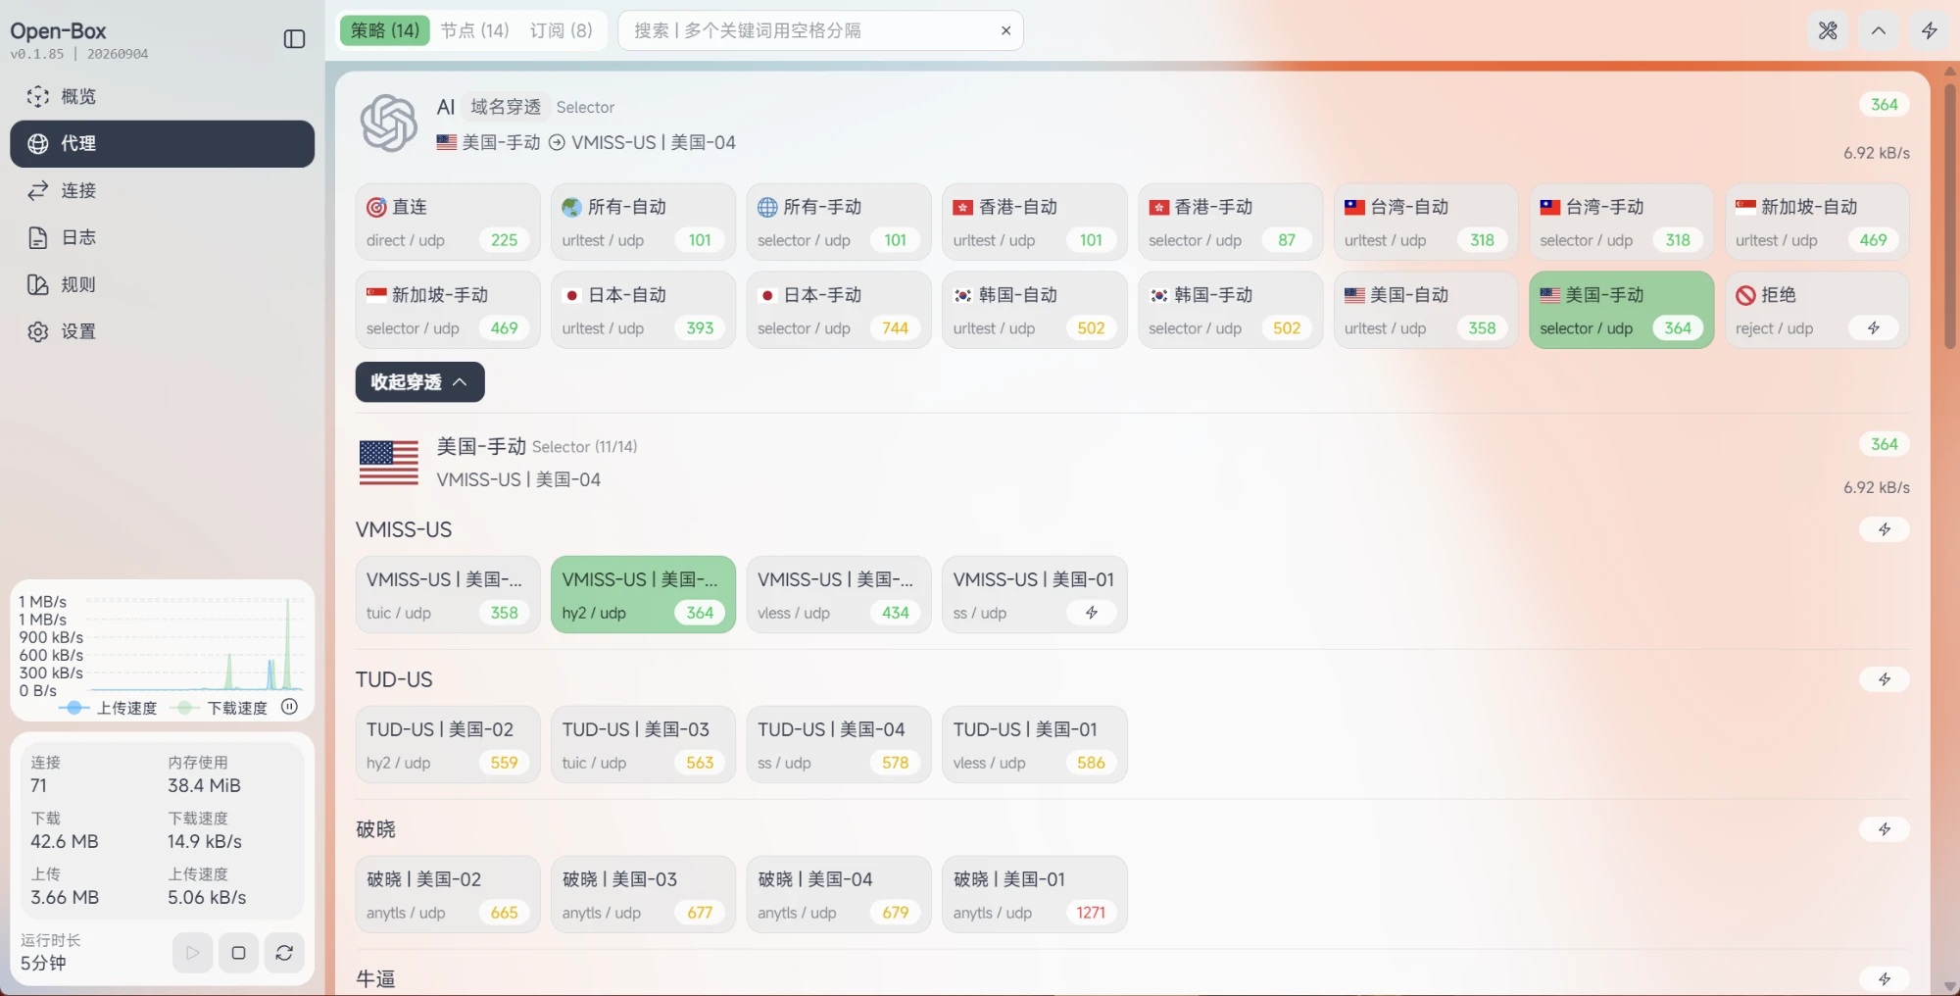The height and width of the screenshot is (996, 1960).
Task: Stop the service with the square button
Action: [238, 953]
